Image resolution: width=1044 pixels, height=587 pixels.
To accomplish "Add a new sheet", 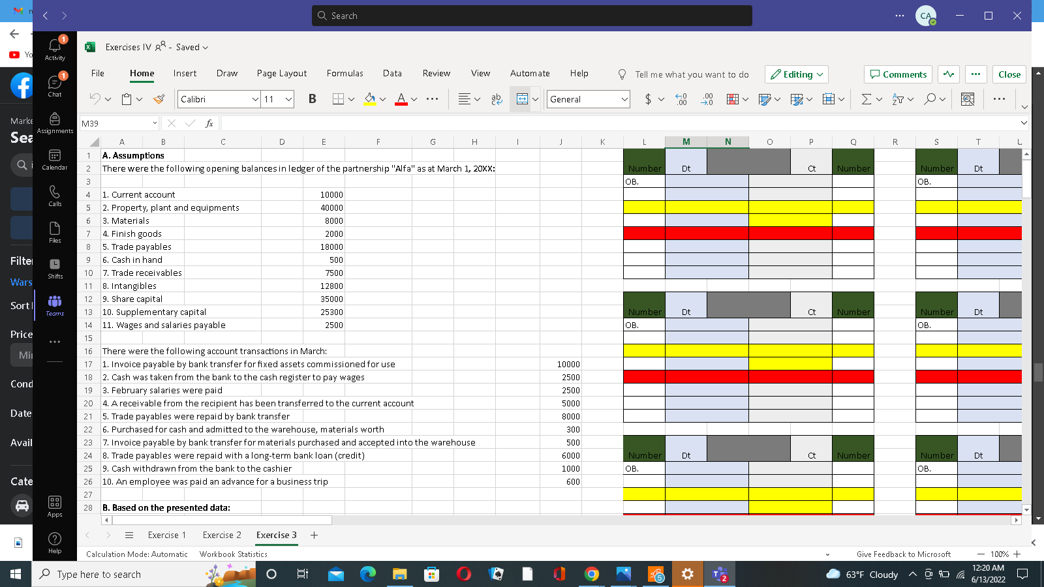I will [x=314, y=535].
